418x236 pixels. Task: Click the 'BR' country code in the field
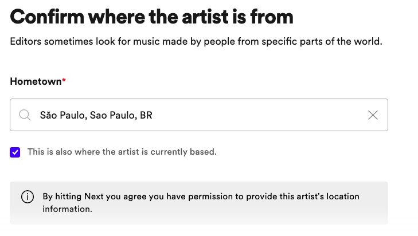tap(146, 115)
